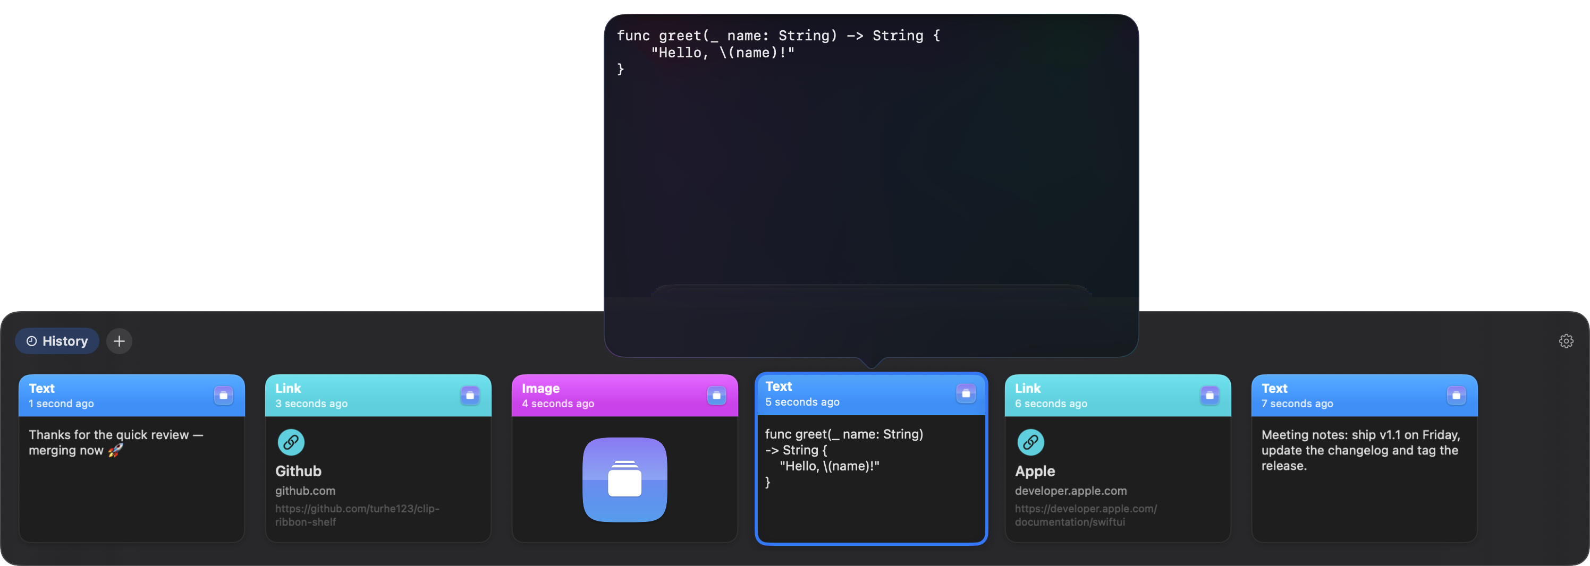Click the plus button to add a new list
Screen dimensions: 1590x566
click(119, 341)
